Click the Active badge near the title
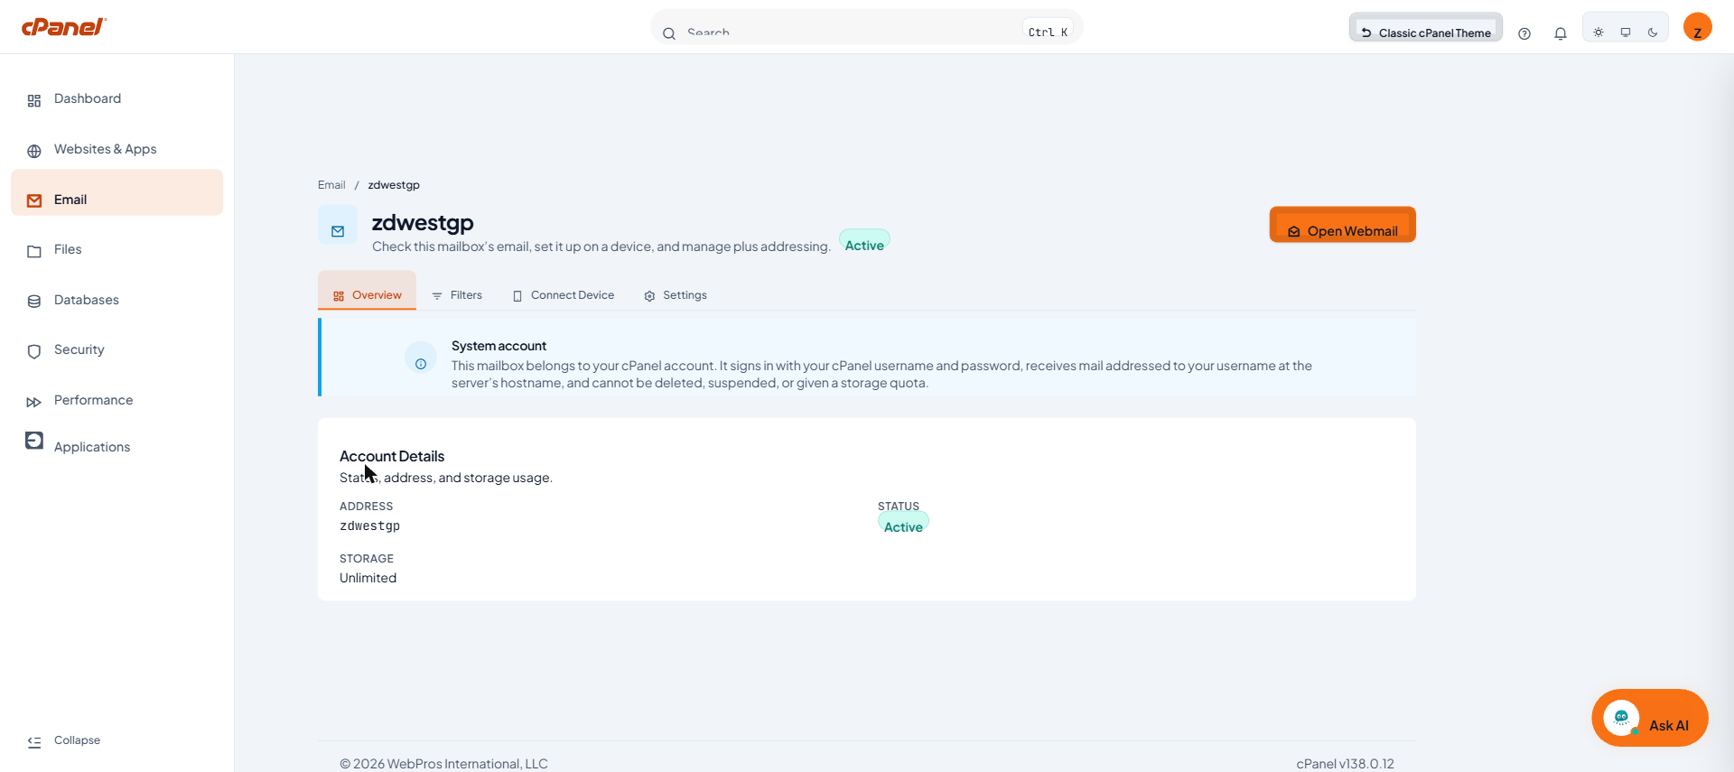Screen dimensions: 1734x772 (x=864, y=242)
